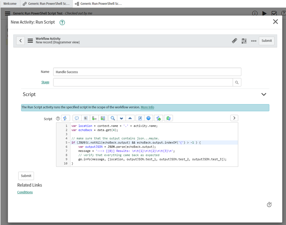
Task: Click the Replace toolbar icon
Action: [94, 118]
